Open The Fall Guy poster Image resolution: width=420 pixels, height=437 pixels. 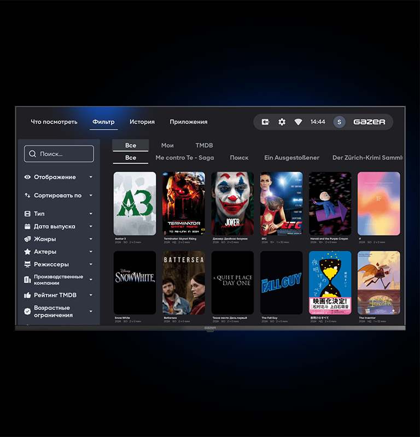click(281, 282)
